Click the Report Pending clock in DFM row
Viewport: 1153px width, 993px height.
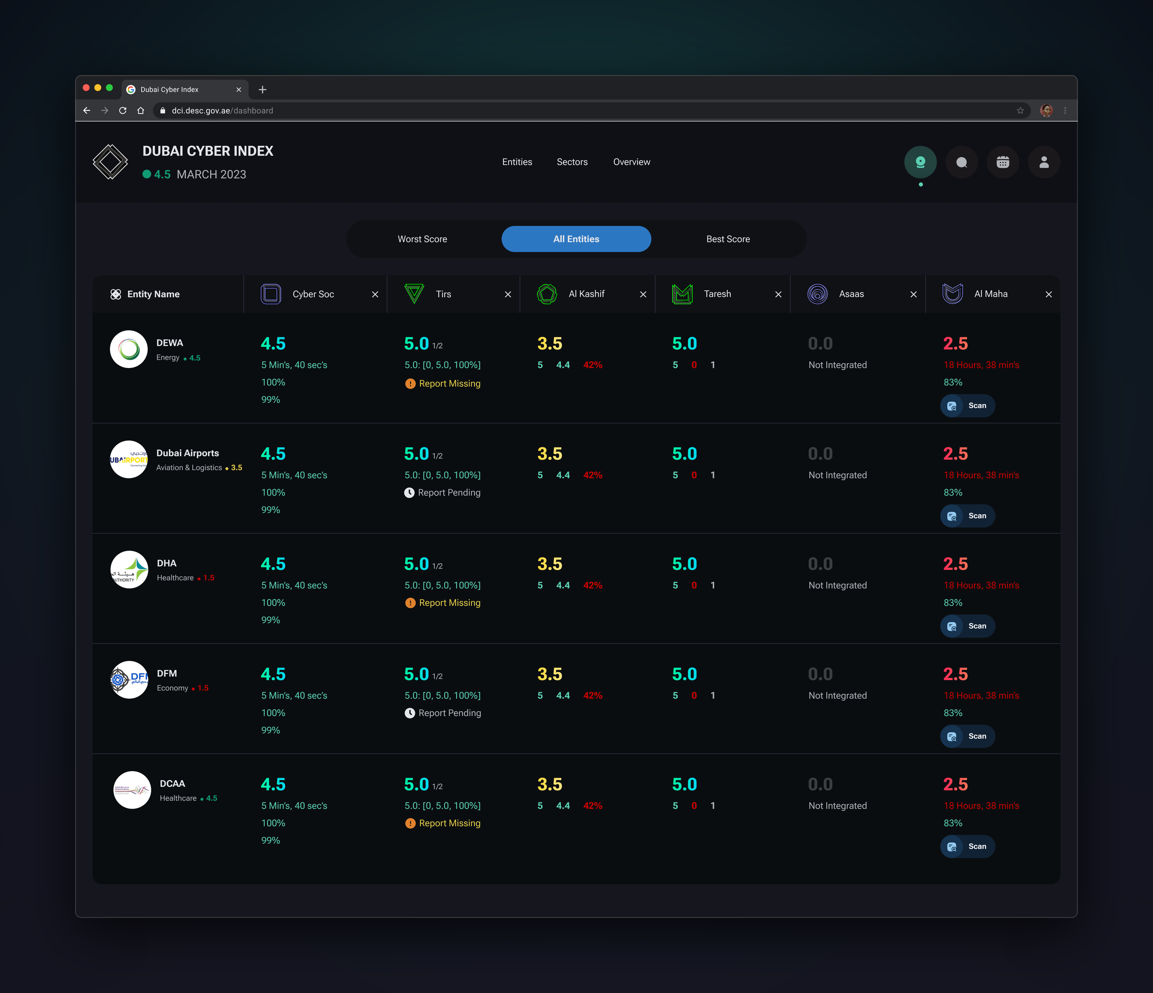coord(443,713)
